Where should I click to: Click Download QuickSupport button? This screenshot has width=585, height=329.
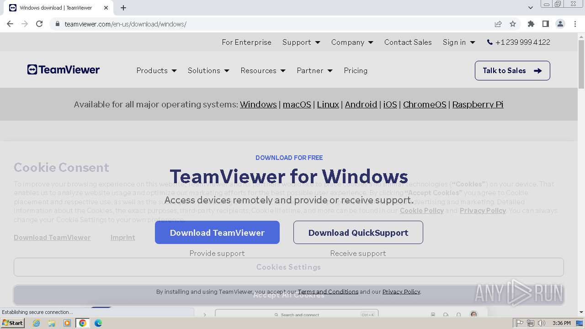pyautogui.click(x=358, y=233)
